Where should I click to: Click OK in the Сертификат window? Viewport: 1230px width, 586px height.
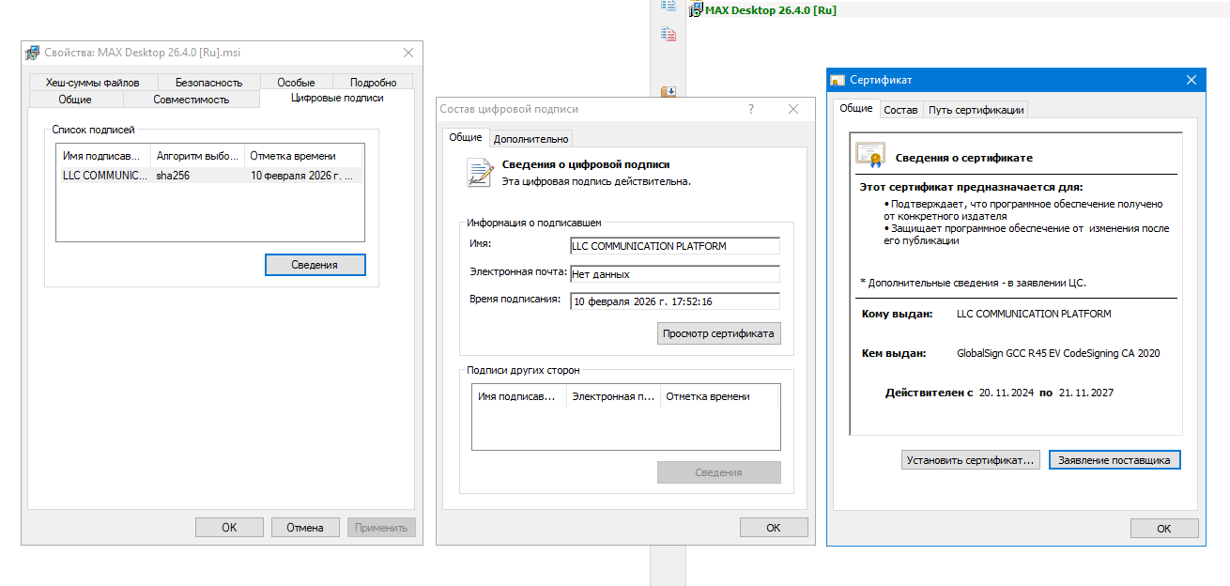point(1164,529)
